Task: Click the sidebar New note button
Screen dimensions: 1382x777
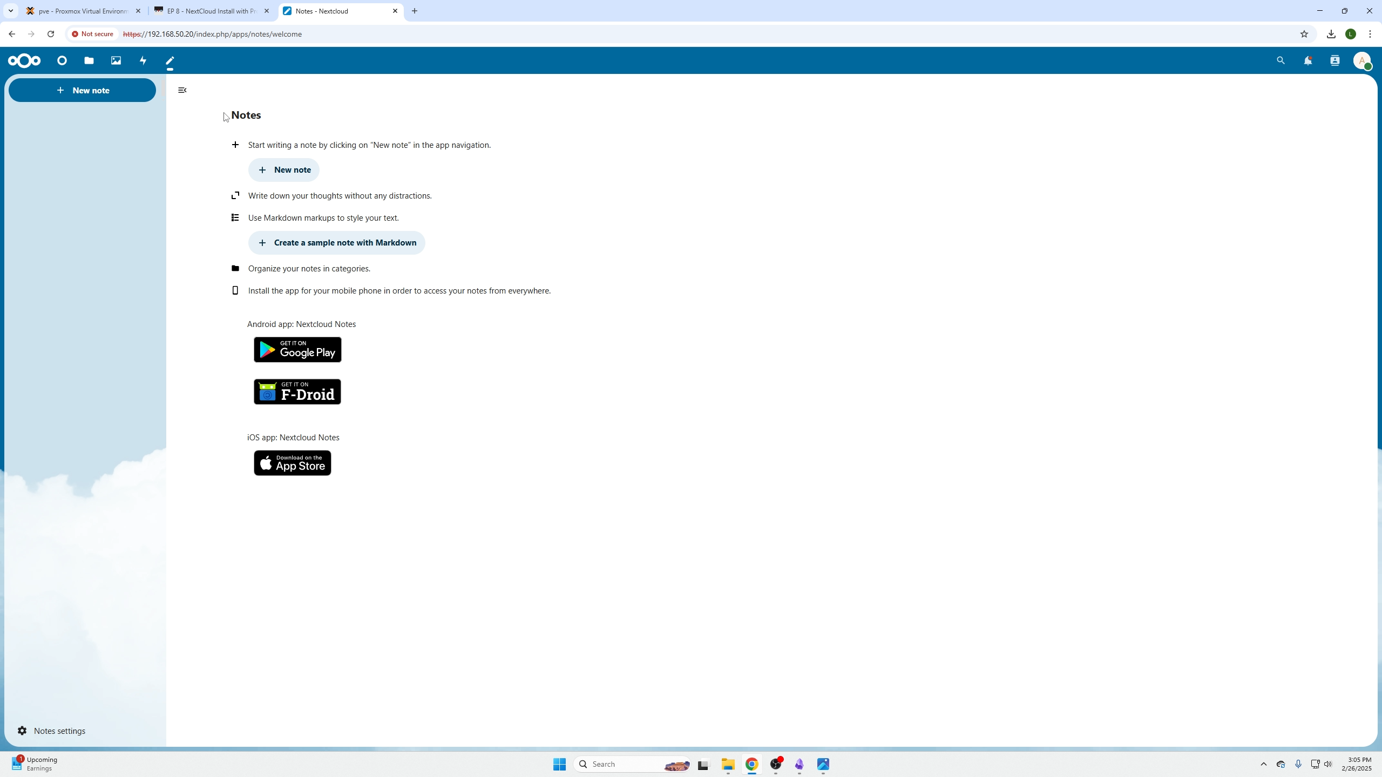Action: pos(82,90)
